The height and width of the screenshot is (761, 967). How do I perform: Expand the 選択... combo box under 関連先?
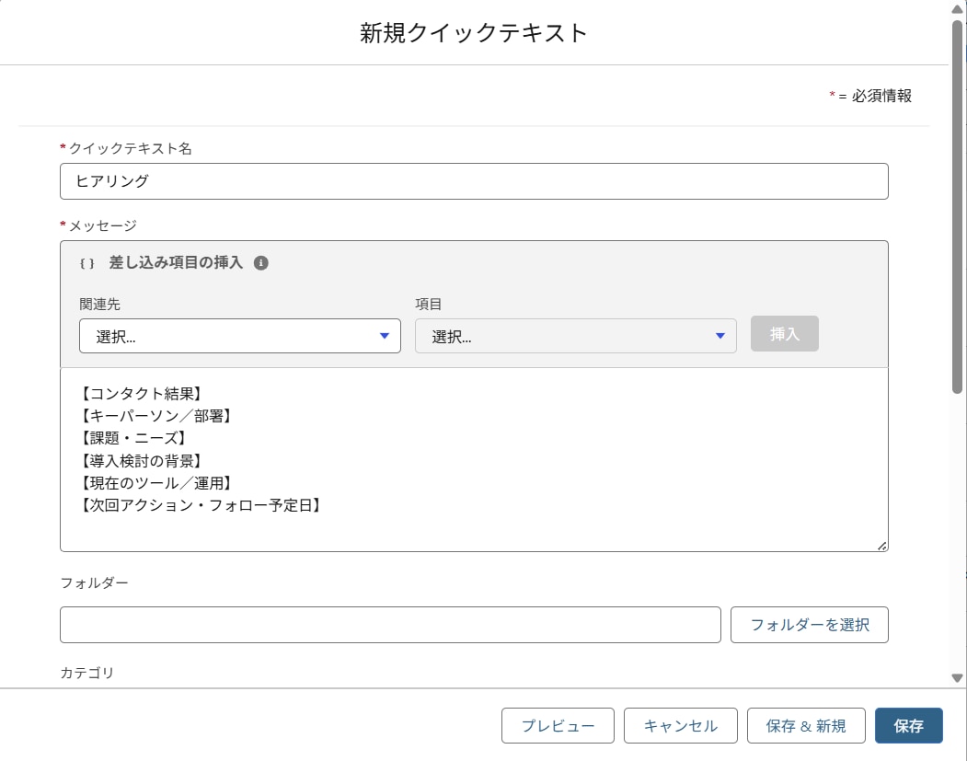pyautogui.click(x=239, y=336)
